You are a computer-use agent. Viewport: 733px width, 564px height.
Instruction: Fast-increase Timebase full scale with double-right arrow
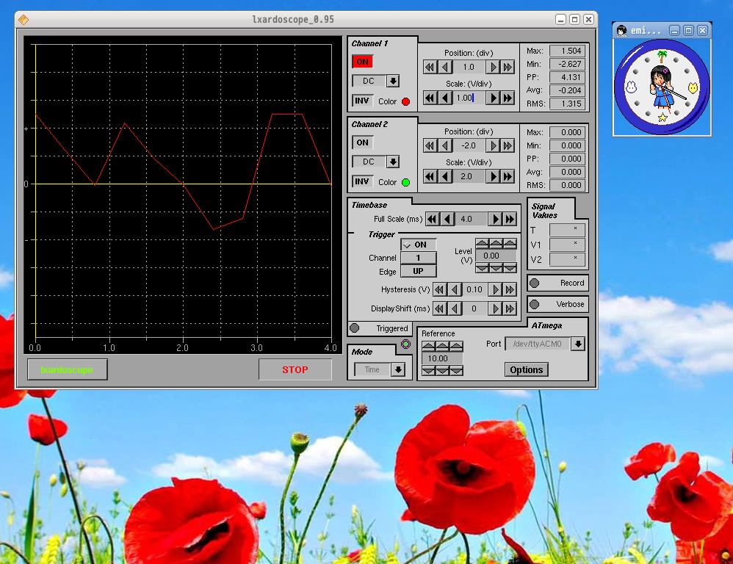click(x=508, y=218)
